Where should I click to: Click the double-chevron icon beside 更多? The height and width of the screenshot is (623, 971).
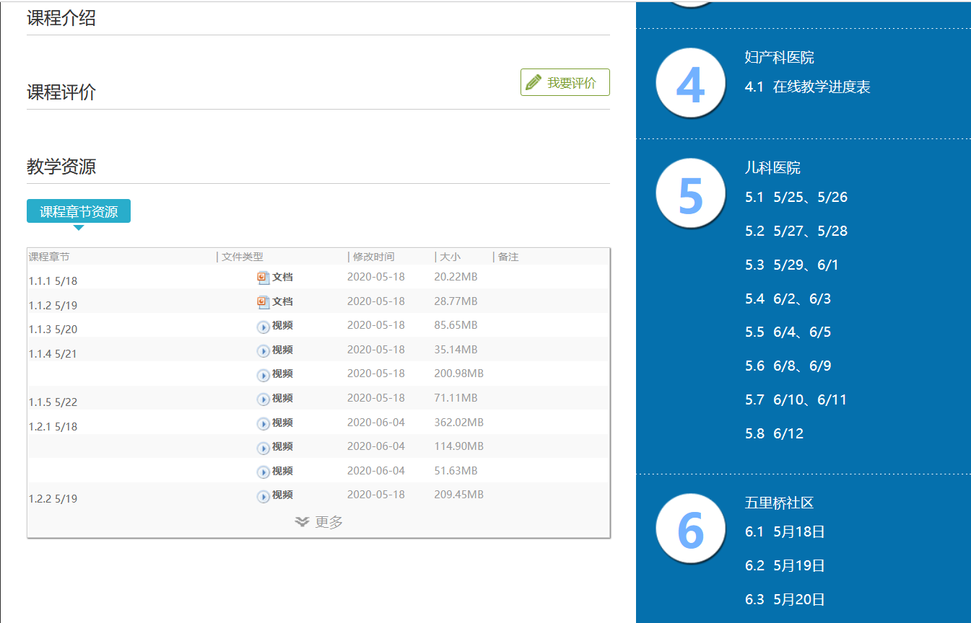click(302, 522)
